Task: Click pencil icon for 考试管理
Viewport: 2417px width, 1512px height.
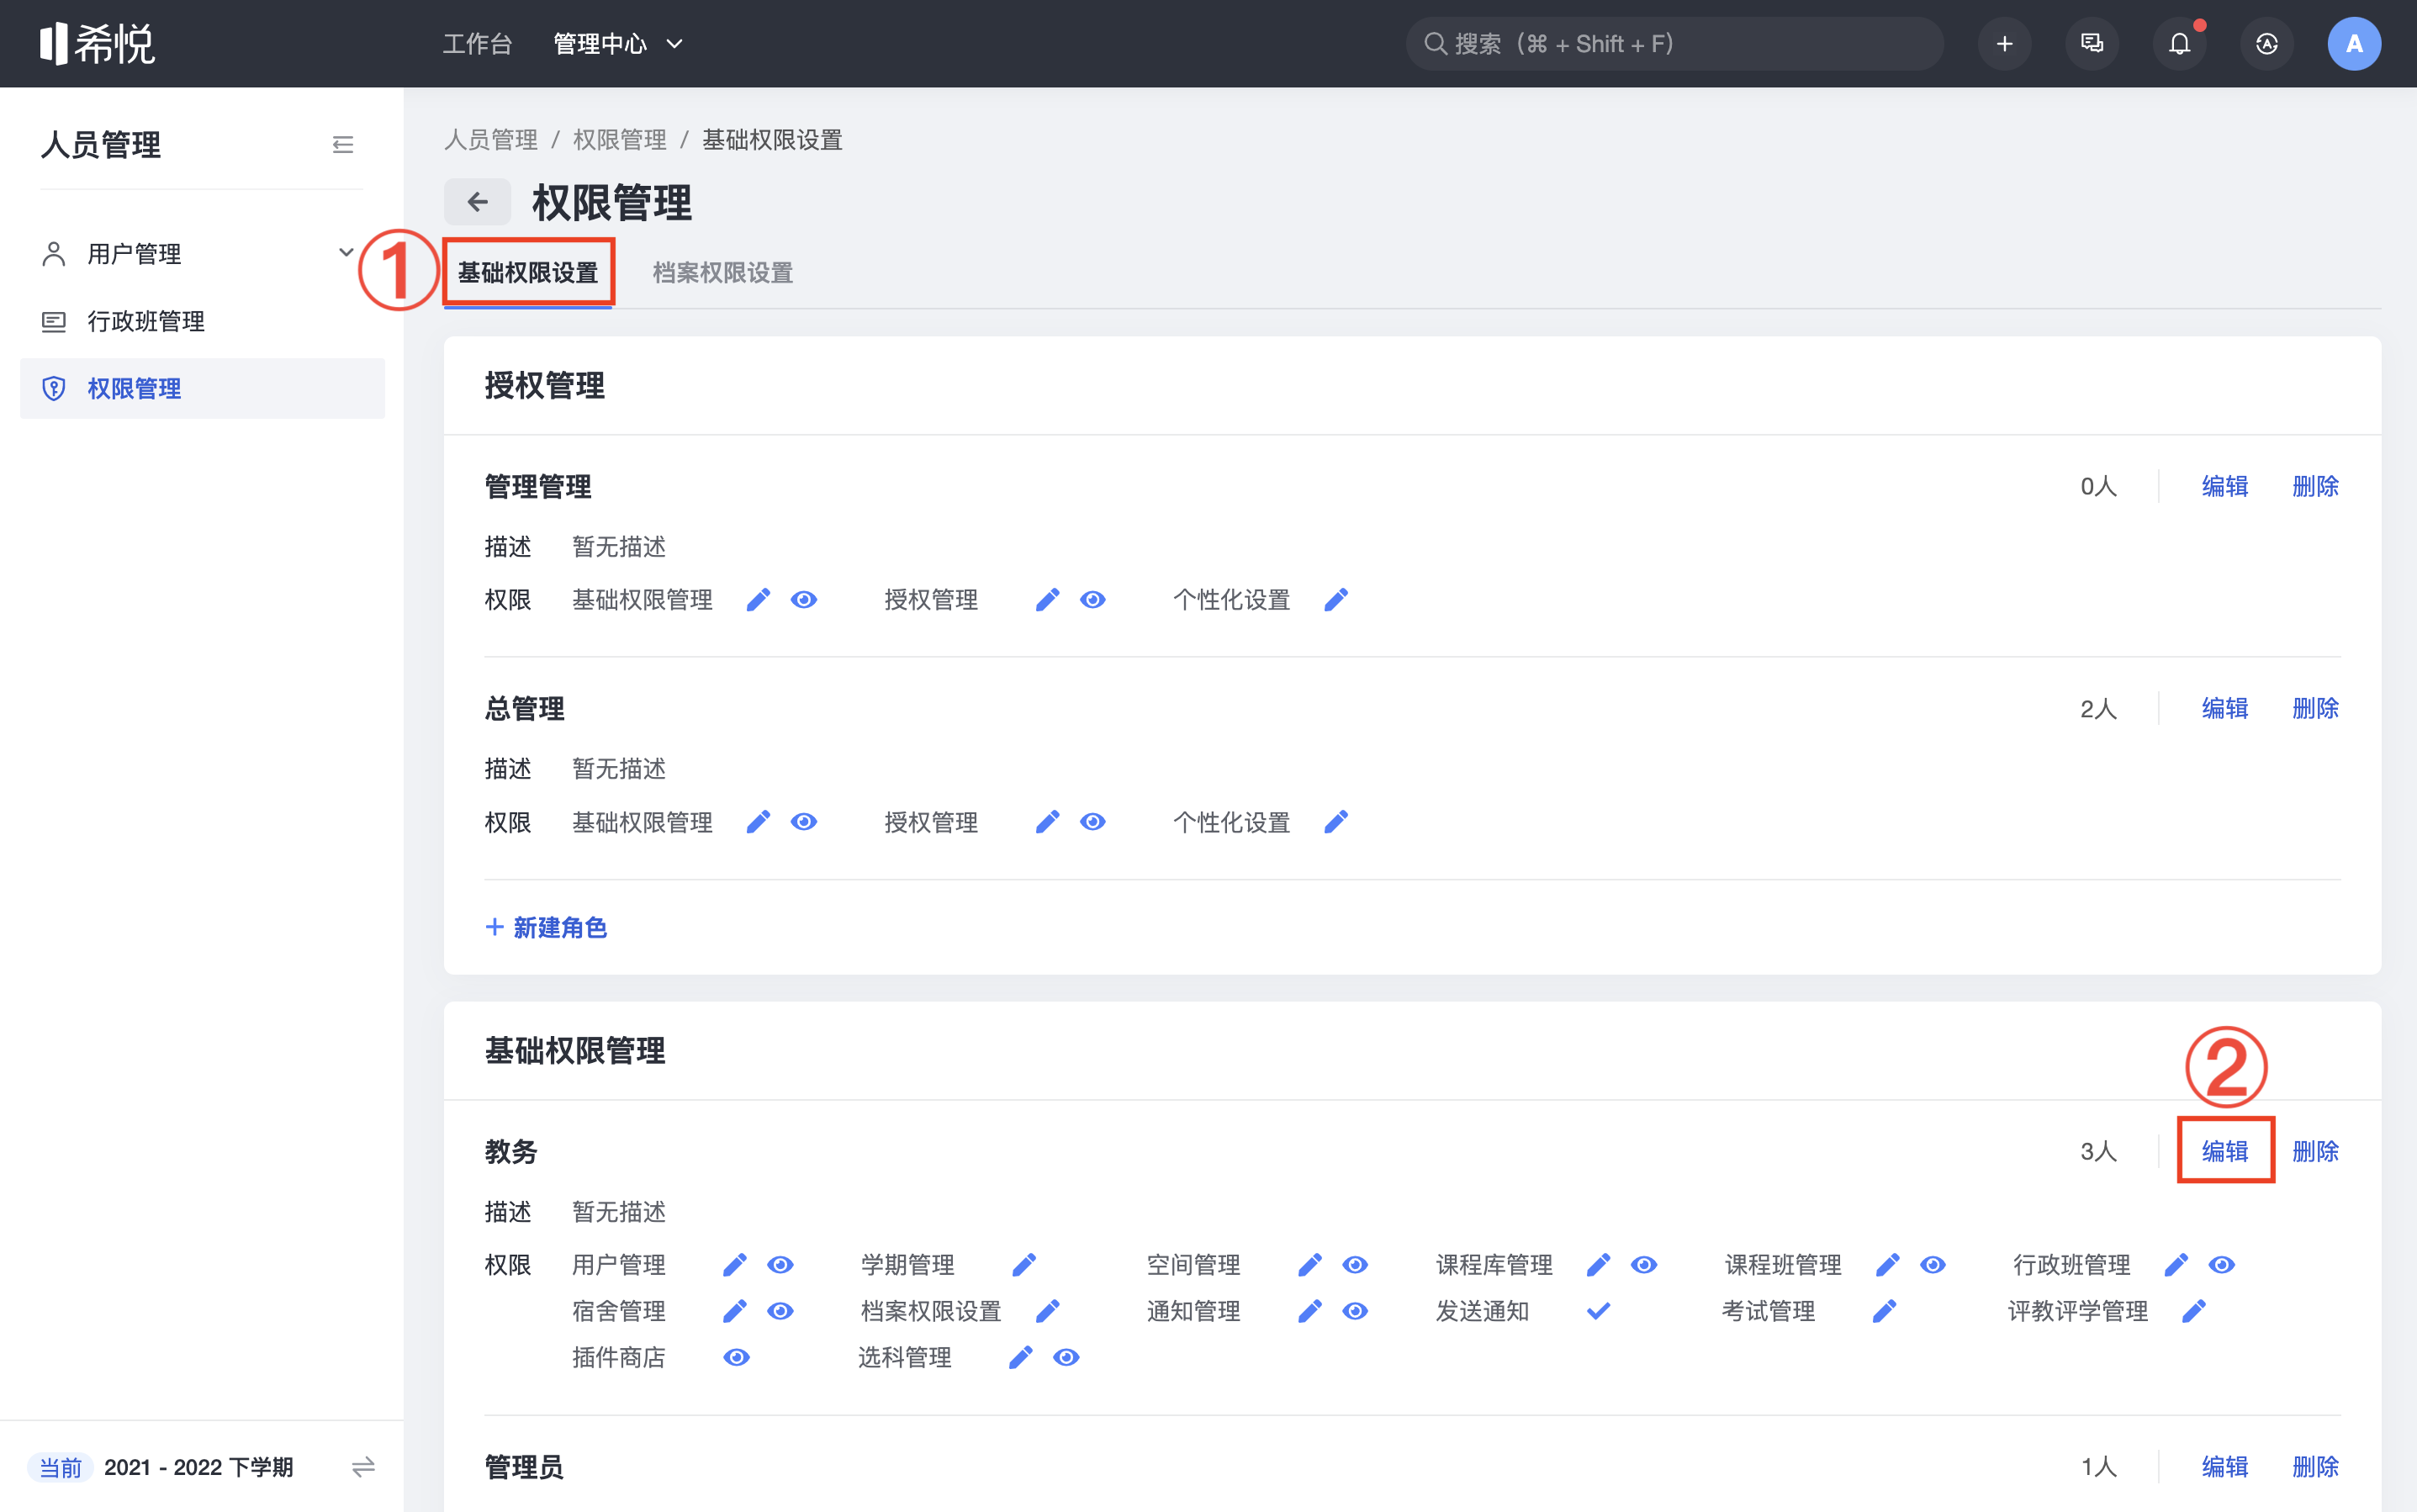Action: coord(1884,1310)
